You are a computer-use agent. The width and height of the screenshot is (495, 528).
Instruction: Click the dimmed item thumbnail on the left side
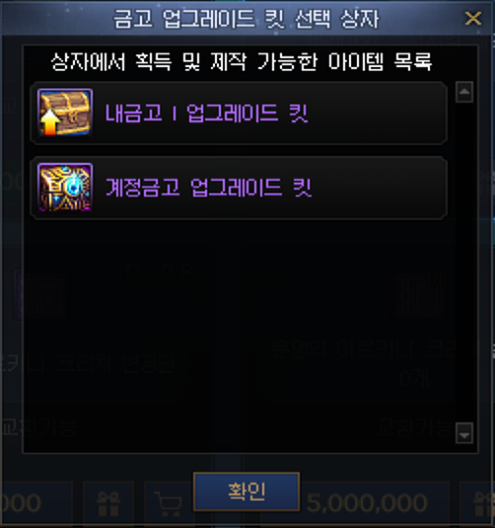pos(41,294)
